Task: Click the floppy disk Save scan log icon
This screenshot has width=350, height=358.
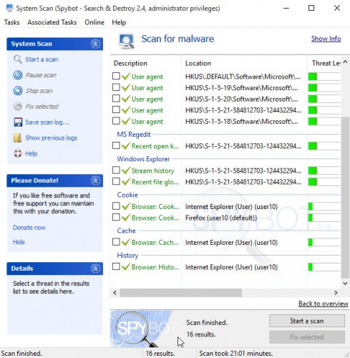Action: point(18,122)
